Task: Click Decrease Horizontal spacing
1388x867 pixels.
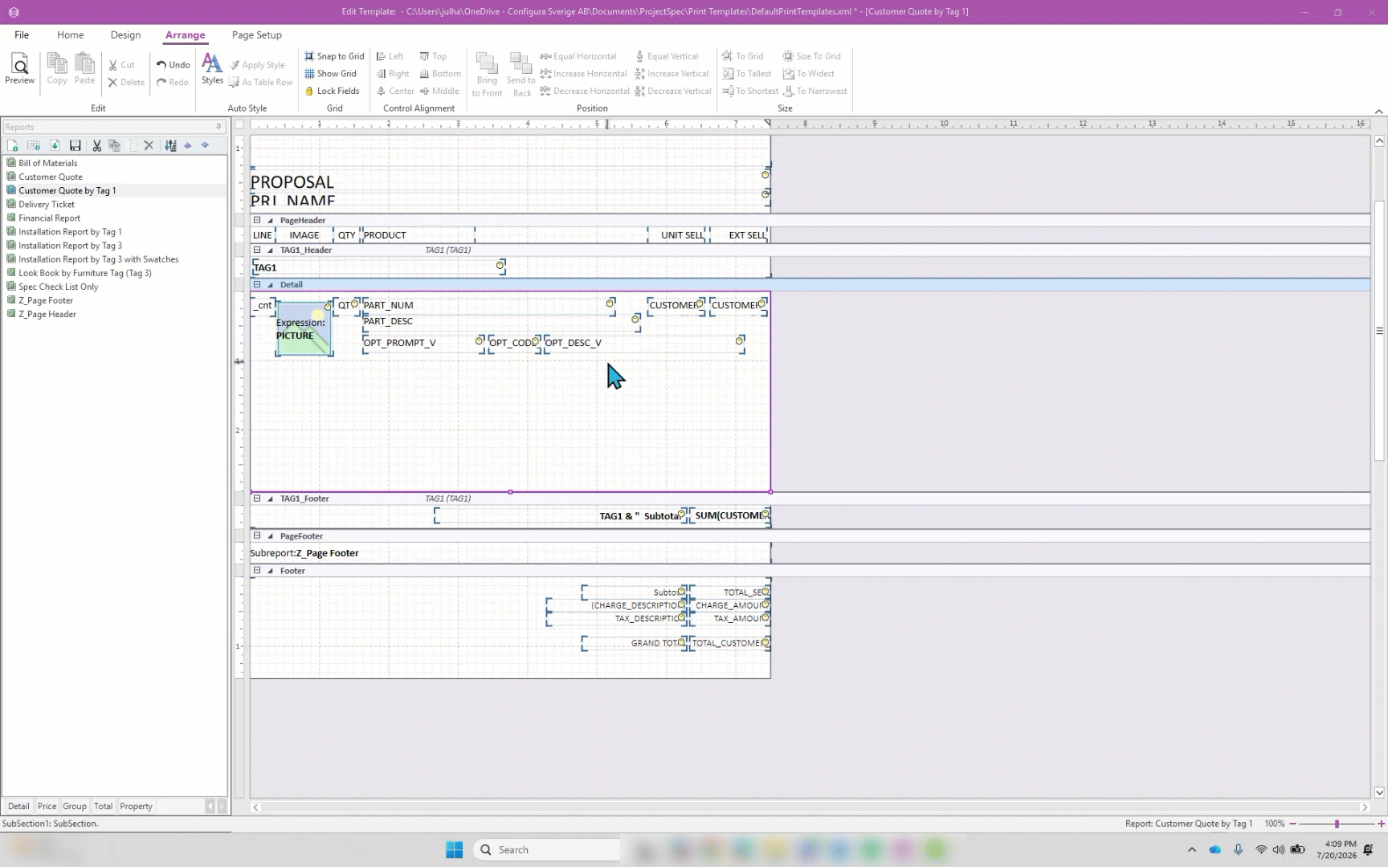Action: [x=584, y=91]
